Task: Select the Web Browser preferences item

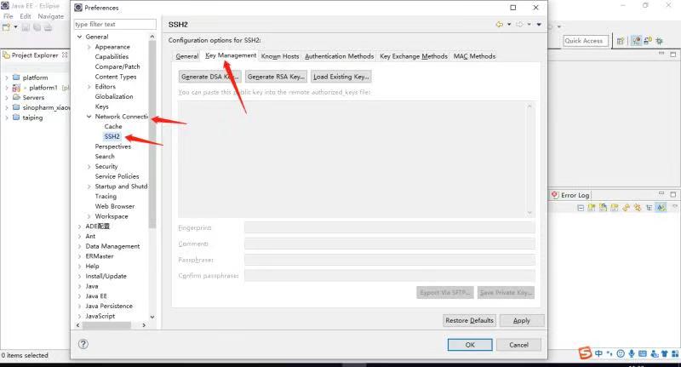Action: click(x=115, y=206)
